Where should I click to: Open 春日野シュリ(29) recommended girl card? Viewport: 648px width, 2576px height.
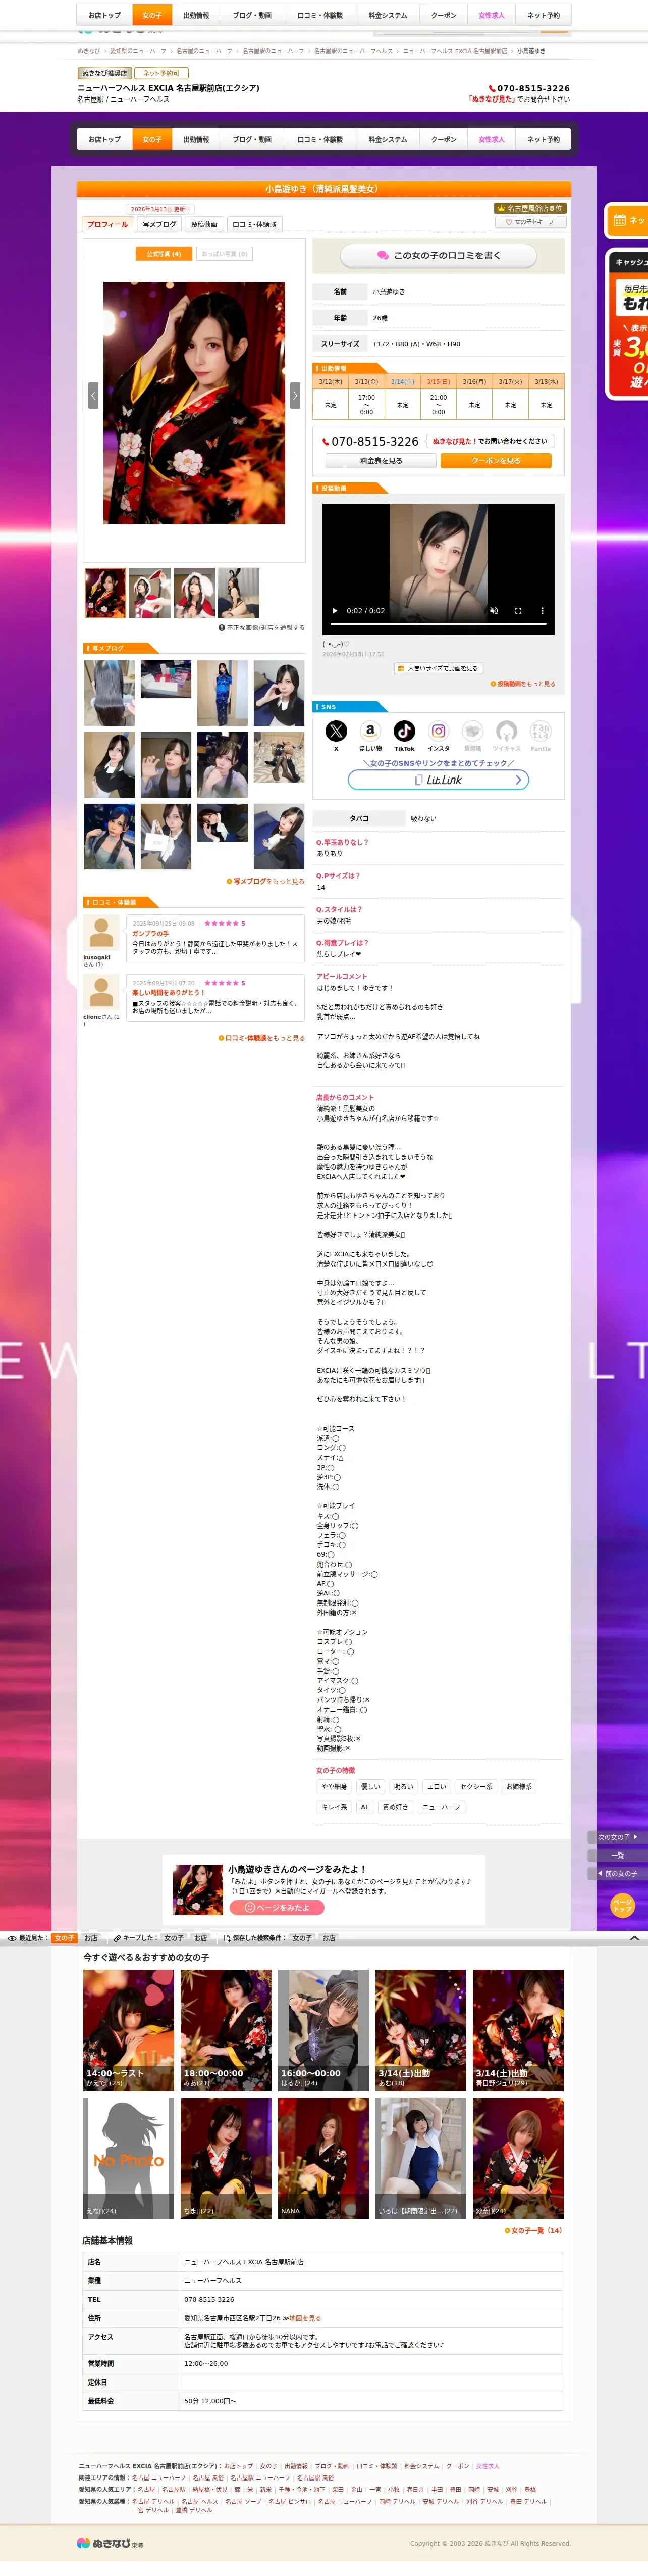tap(518, 2030)
